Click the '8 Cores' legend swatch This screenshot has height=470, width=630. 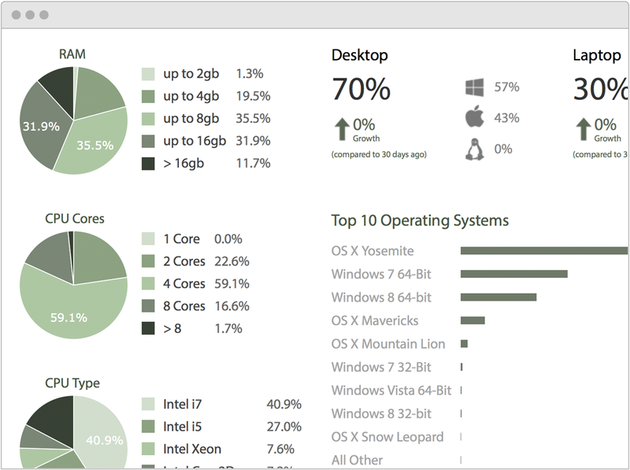point(148,306)
